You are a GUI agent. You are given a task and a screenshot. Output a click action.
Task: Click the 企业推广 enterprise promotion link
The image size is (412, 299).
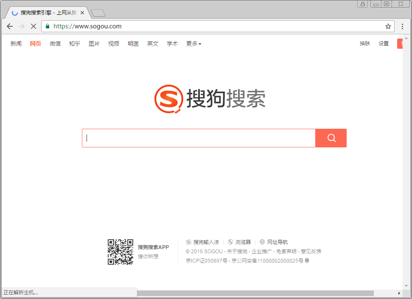(x=262, y=252)
